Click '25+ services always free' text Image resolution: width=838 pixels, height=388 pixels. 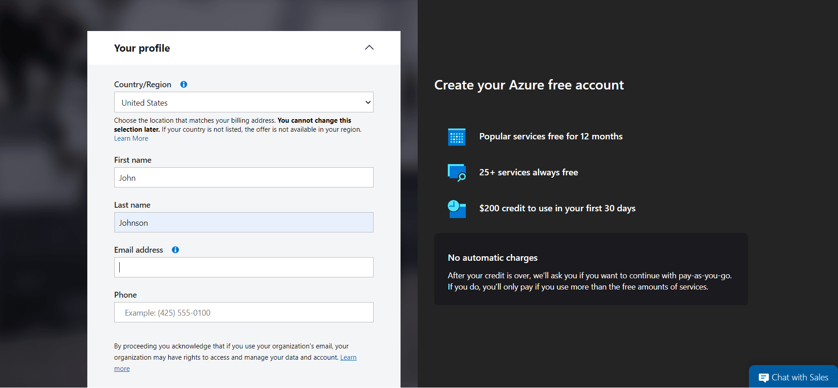click(x=528, y=173)
